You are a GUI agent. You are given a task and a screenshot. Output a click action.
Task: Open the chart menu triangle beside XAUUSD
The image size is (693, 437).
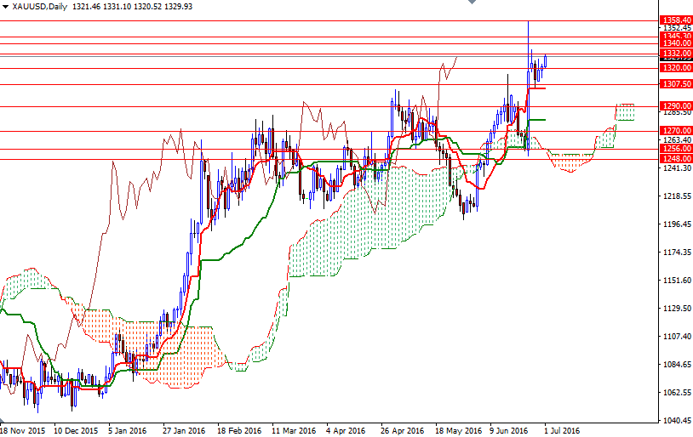pyautogui.click(x=5, y=7)
